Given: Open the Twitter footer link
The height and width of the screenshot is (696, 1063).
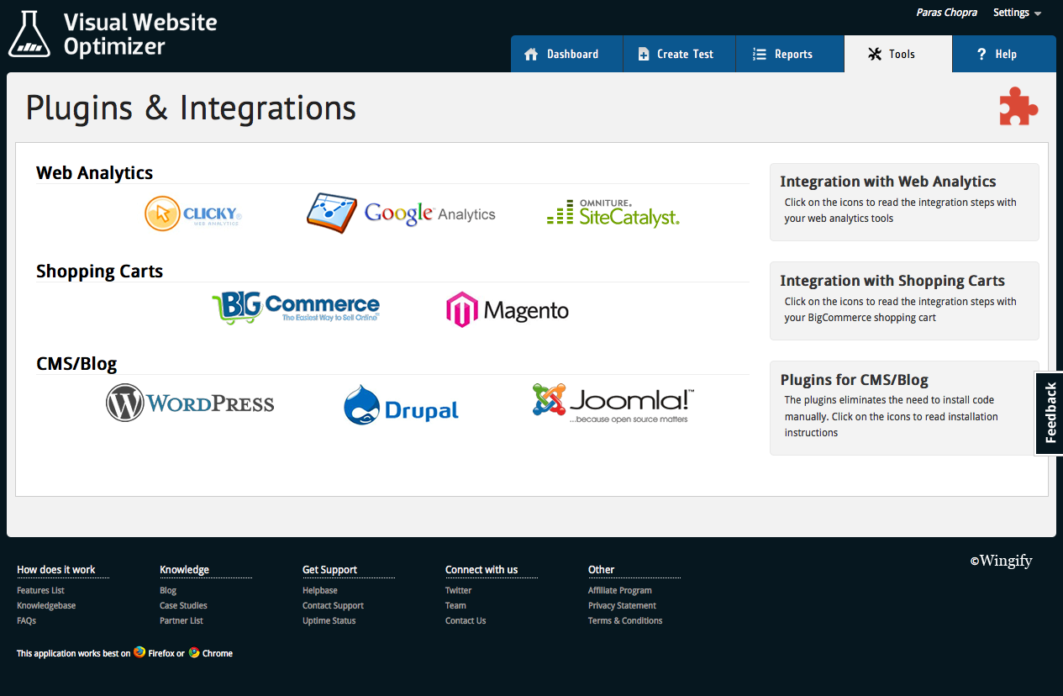Looking at the screenshot, I should (x=459, y=590).
